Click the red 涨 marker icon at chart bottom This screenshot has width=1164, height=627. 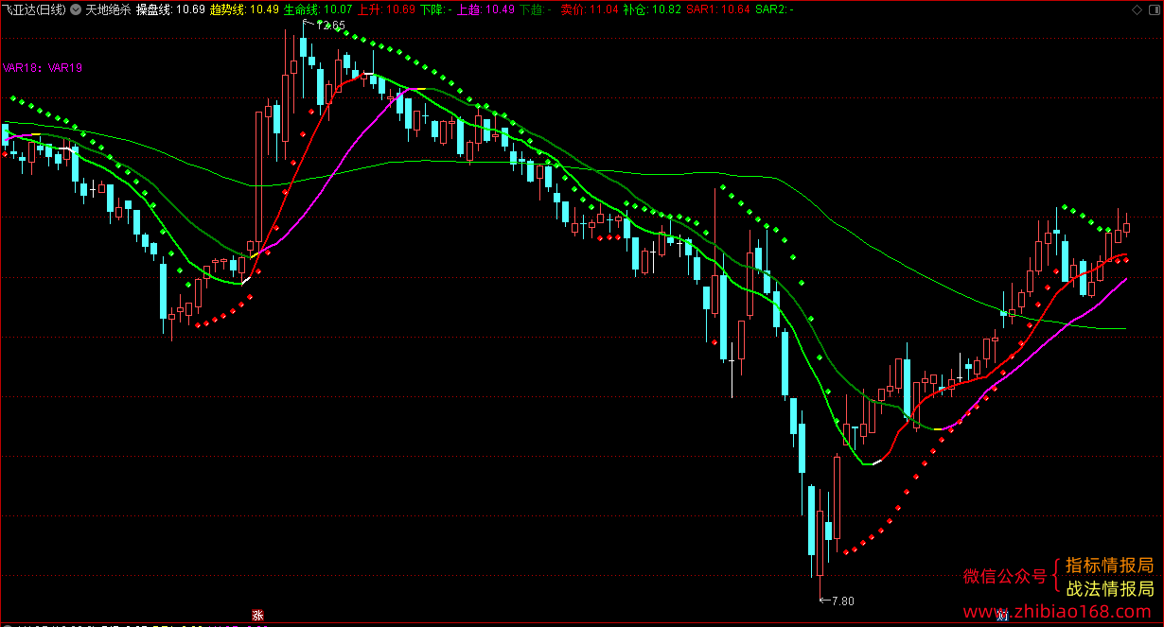pyautogui.click(x=256, y=617)
